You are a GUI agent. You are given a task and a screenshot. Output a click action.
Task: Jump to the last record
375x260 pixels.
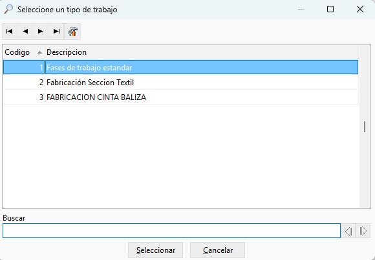(x=56, y=31)
